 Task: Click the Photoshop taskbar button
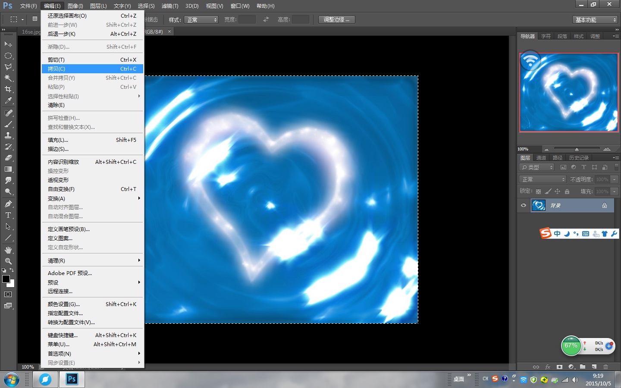coord(72,379)
